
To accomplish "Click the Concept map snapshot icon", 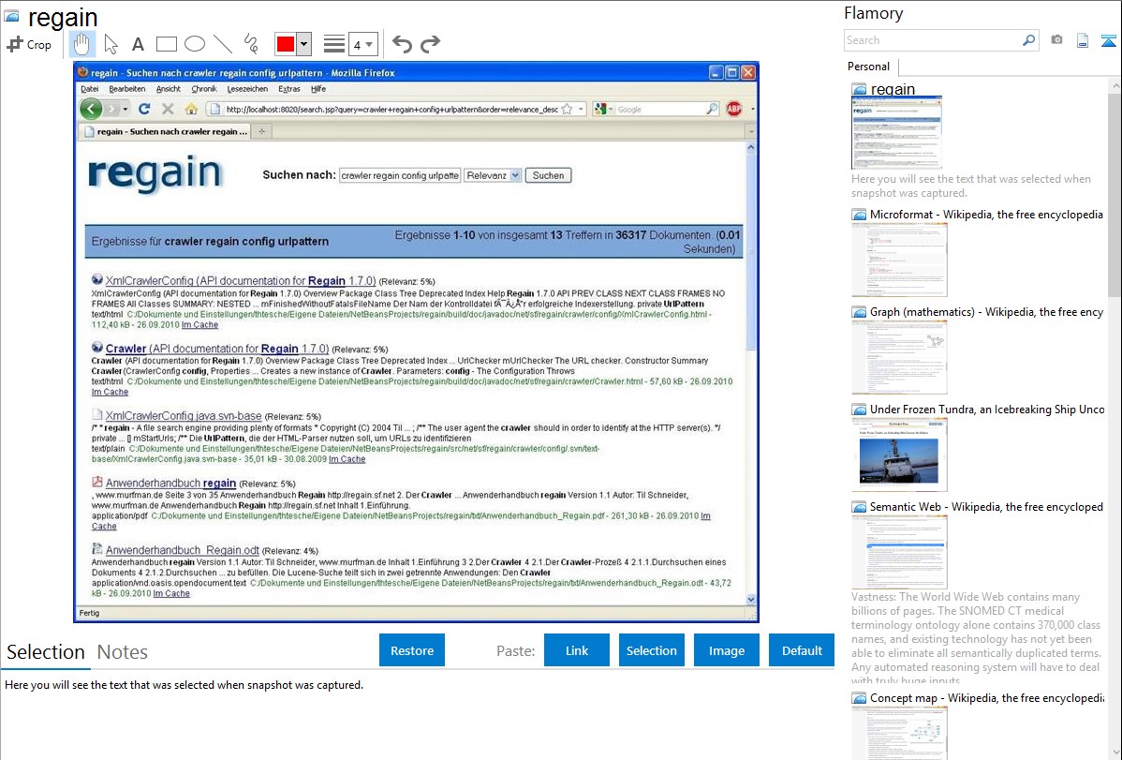I will 859,698.
